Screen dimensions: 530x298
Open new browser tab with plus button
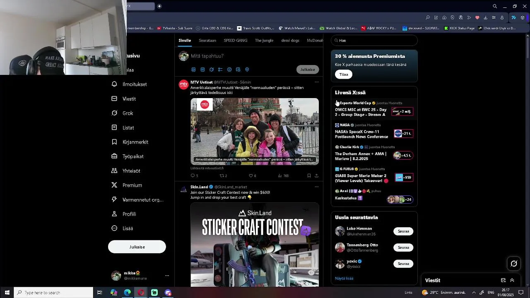click(x=159, y=6)
